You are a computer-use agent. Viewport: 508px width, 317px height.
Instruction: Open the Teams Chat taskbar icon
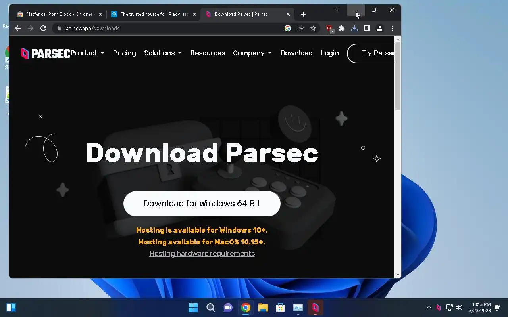point(228,307)
